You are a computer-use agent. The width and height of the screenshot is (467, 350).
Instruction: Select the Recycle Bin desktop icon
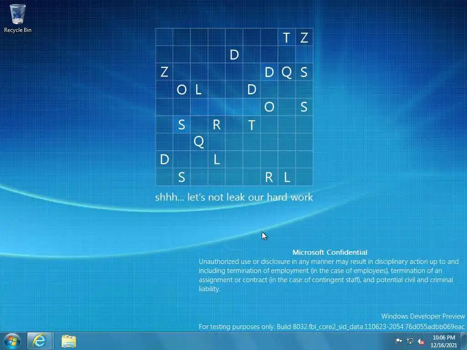[x=18, y=18]
